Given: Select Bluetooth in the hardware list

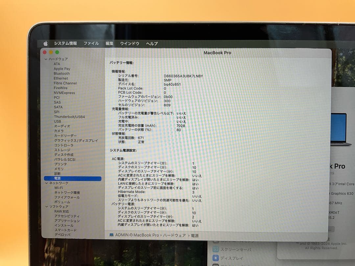Looking at the screenshot, I should (x=61, y=73).
